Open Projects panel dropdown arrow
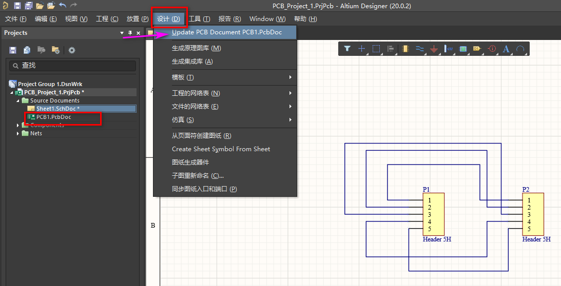The height and width of the screenshot is (286, 561). pyautogui.click(x=122, y=33)
